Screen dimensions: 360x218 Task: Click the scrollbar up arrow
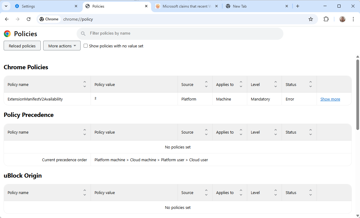358,56
